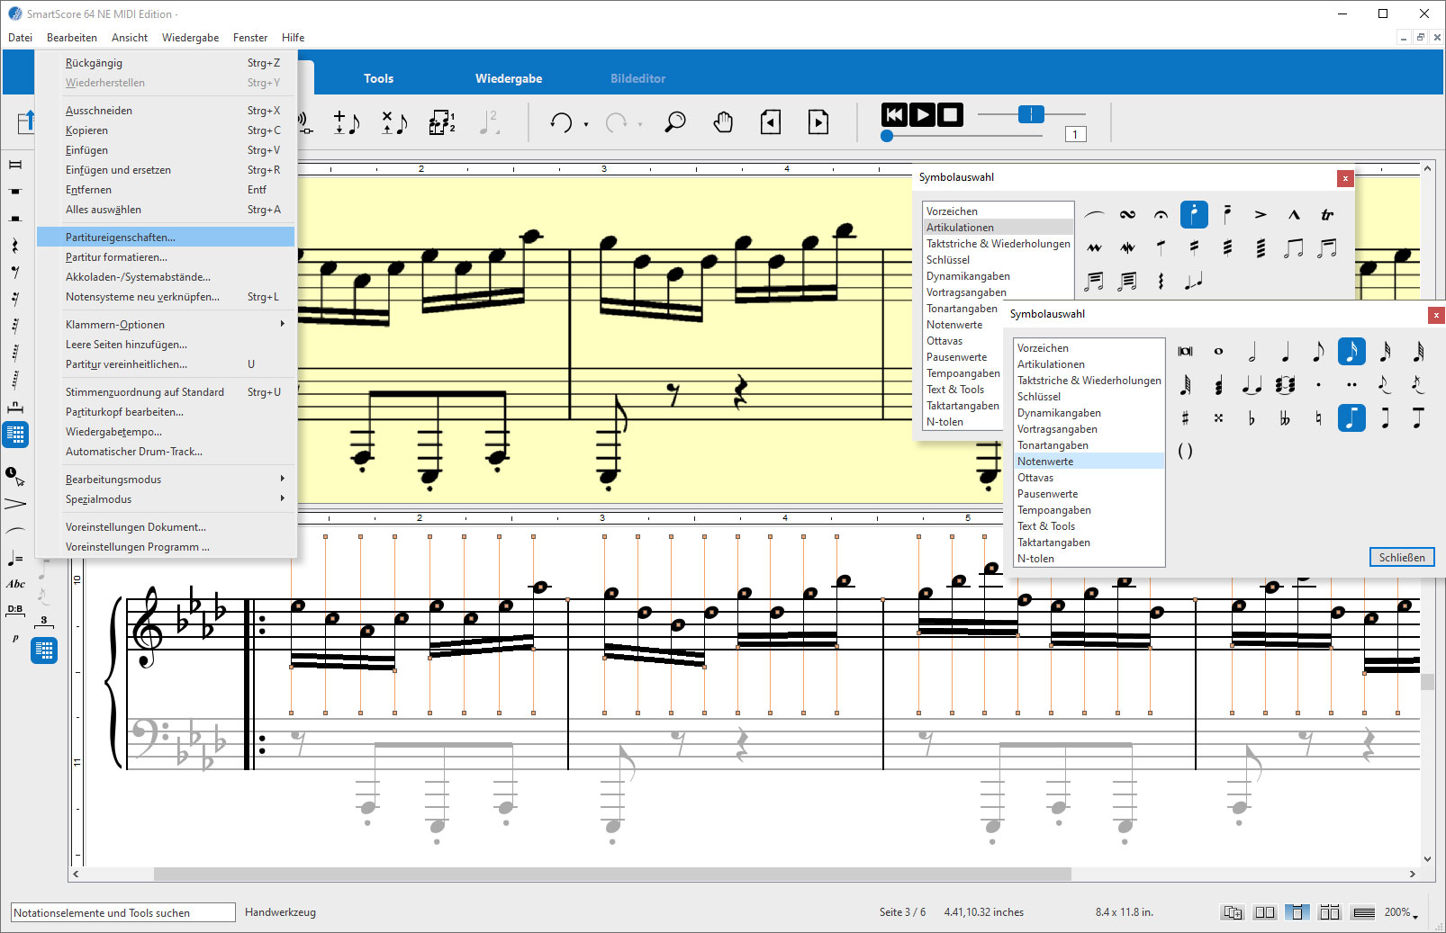This screenshot has width=1446, height=933.
Task: Select the whole note value symbol
Action: pyautogui.click(x=1218, y=352)
